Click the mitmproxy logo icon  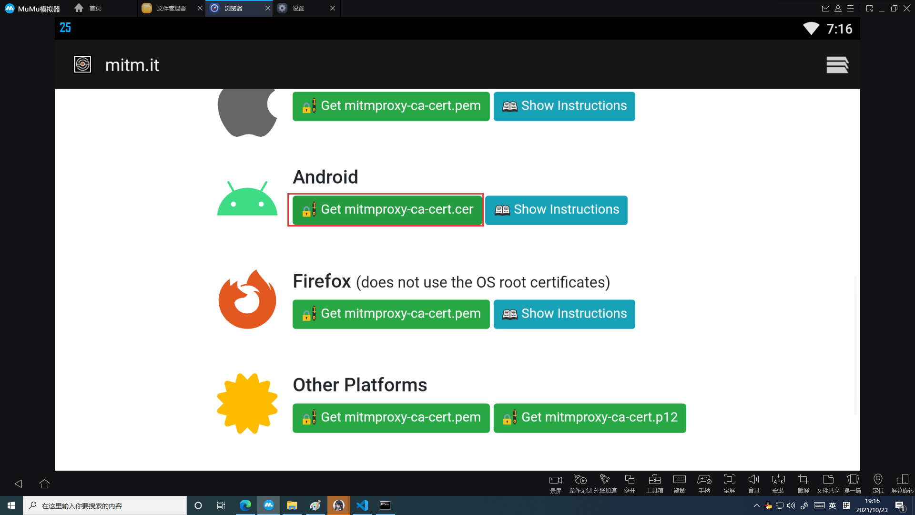pos(82,64)
